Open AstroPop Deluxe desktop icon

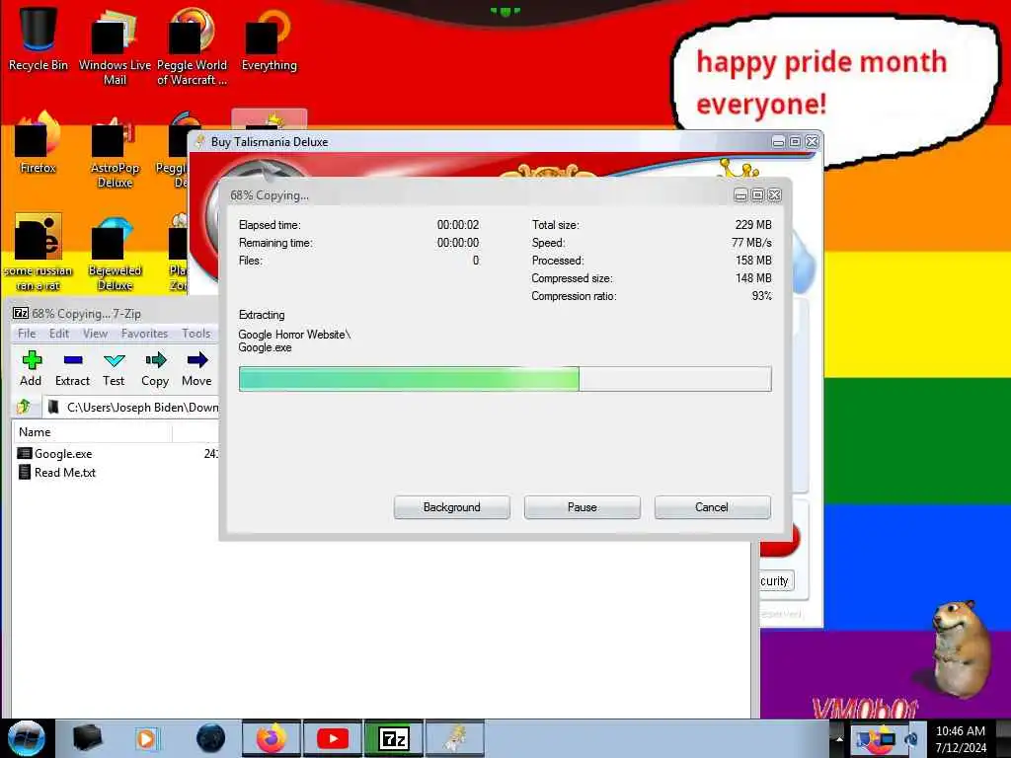[x=115, y=152]
